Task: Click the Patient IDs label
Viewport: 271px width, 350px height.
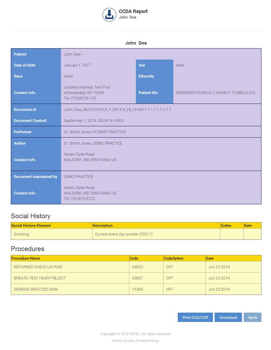Action: pyautogui.click(x=148, y=93)
